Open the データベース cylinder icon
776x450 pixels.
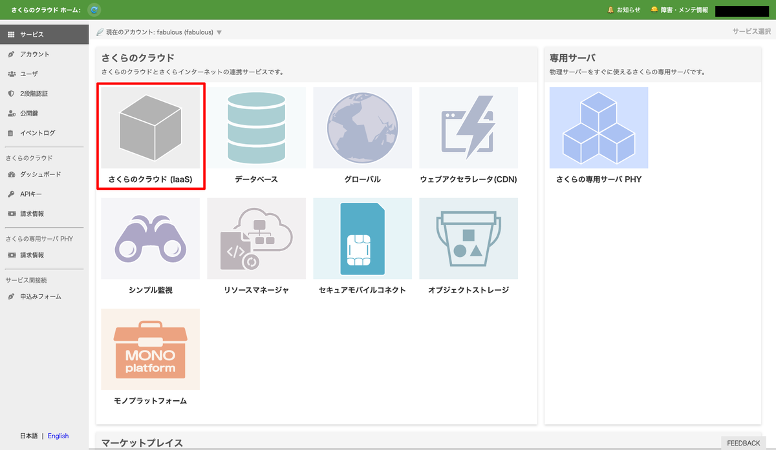(257, 127)
